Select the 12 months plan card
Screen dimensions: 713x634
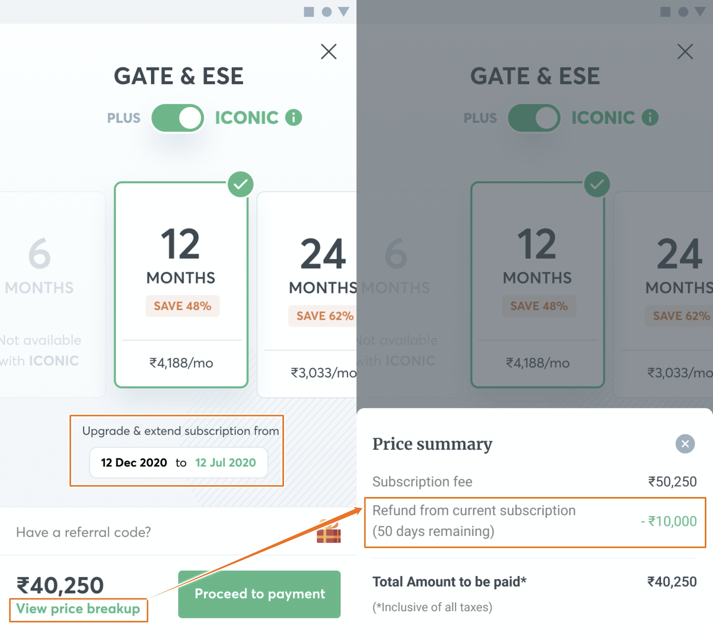tap(181, 285)
